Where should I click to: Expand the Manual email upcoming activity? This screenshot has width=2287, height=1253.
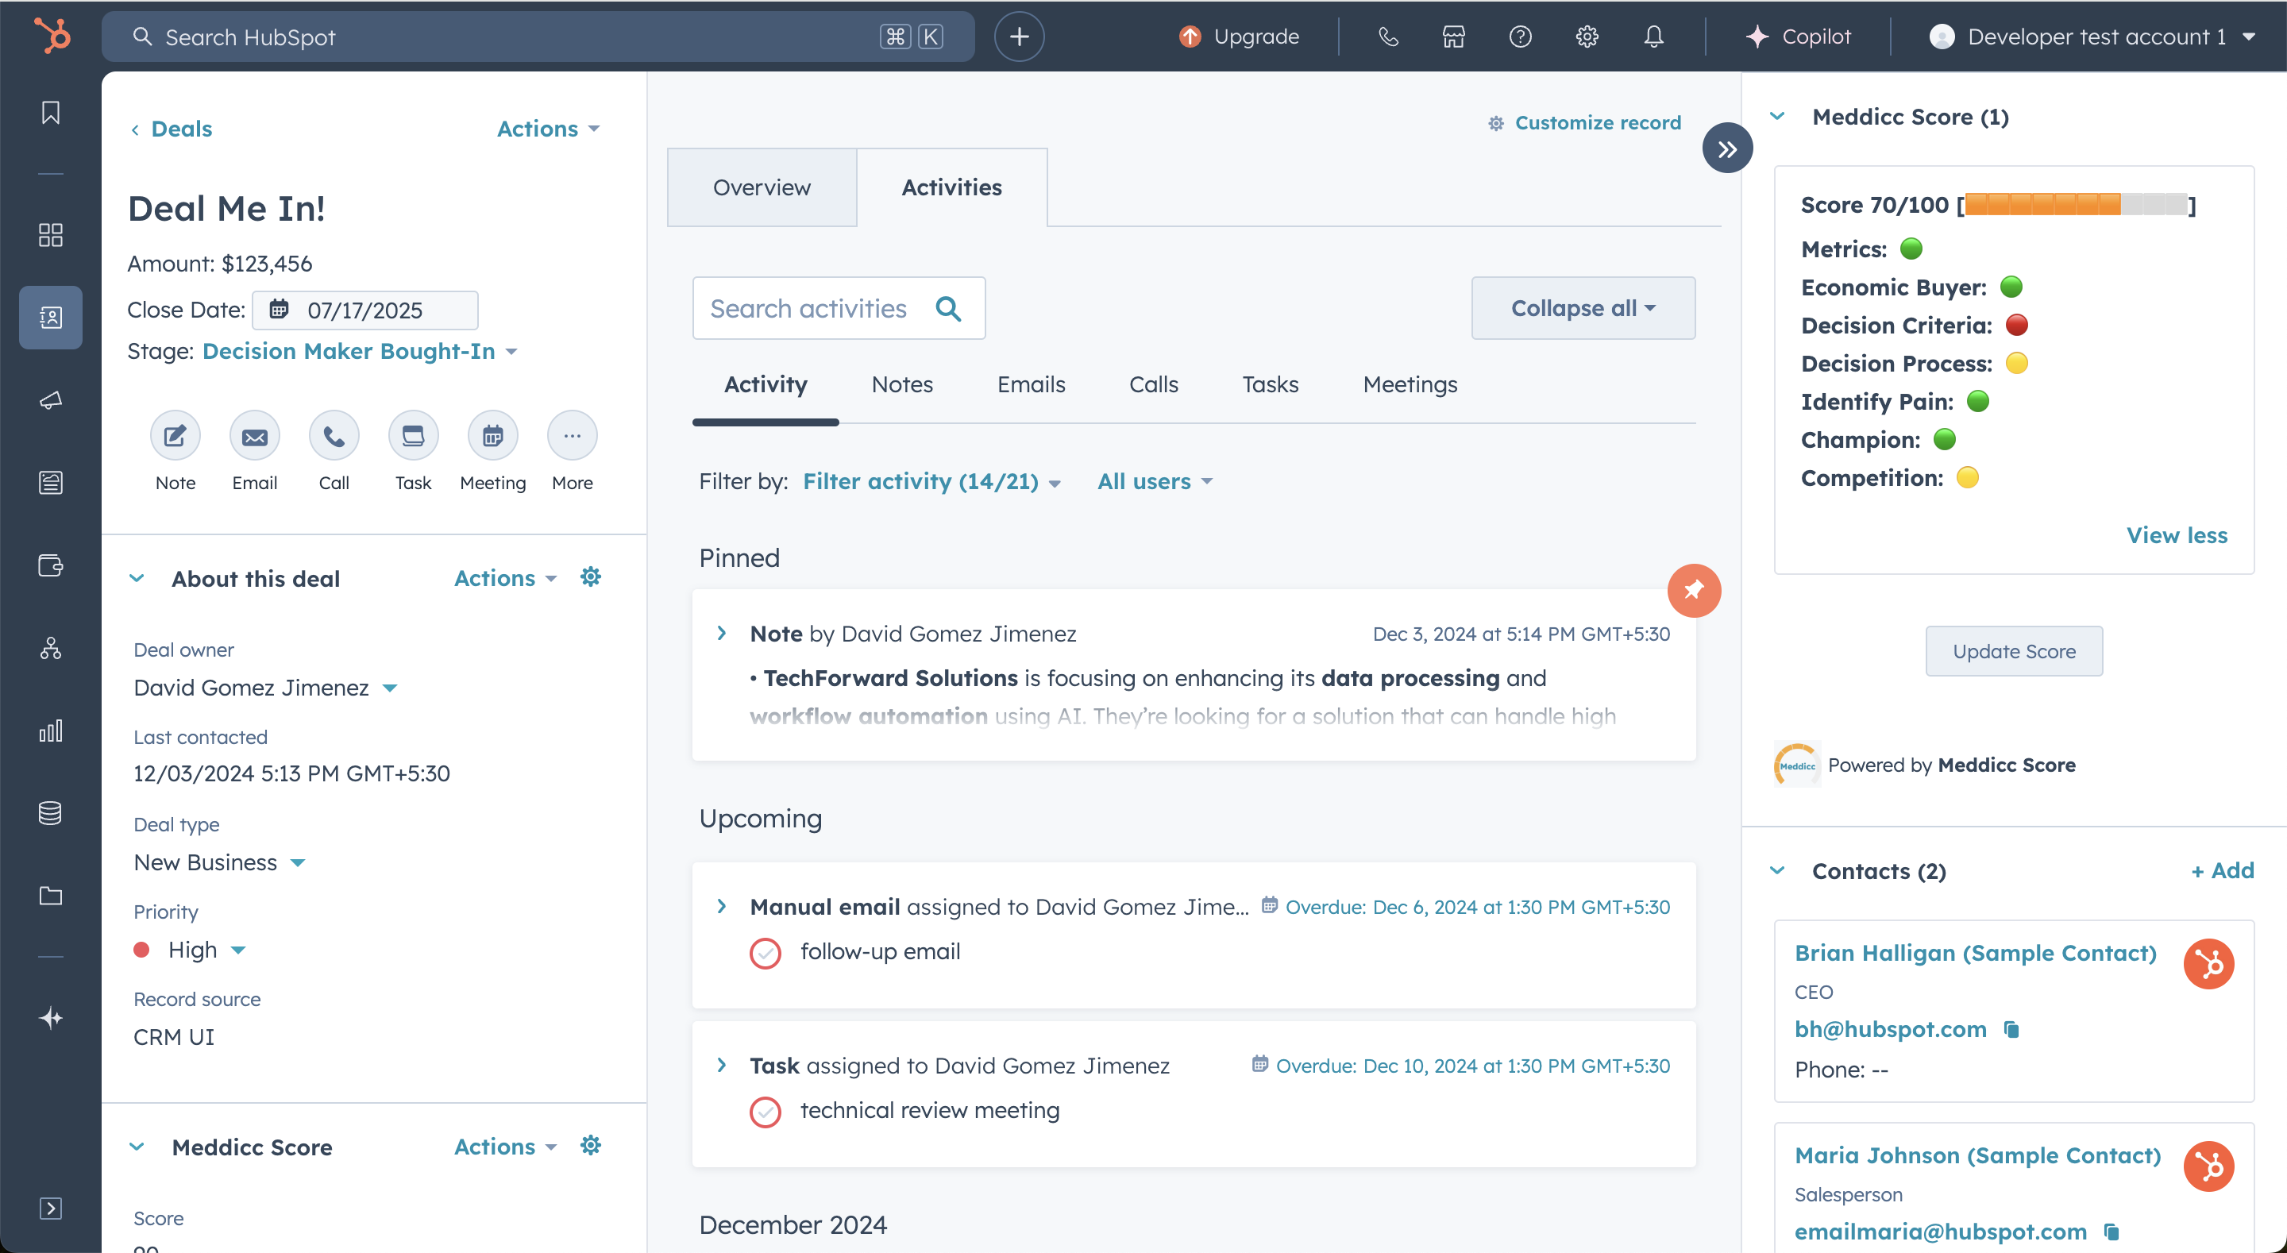pyautogui.click(x=722, y=907)
